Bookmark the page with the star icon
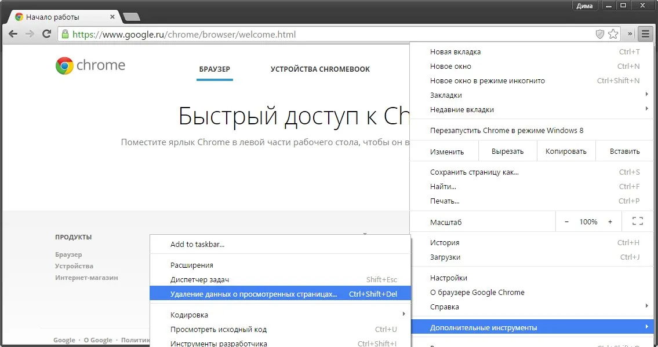 point(613,34)
